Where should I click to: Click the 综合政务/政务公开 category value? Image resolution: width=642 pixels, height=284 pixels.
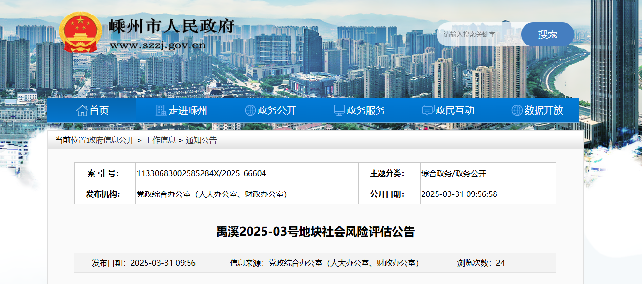453,173
